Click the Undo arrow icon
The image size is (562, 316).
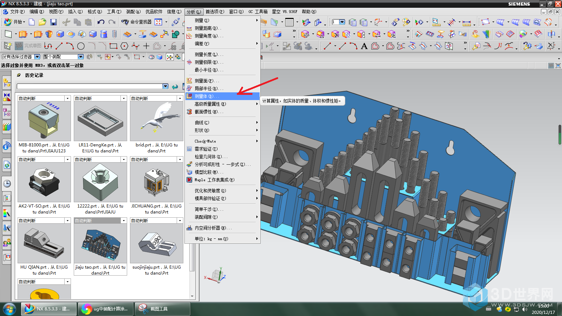(101, 22)
